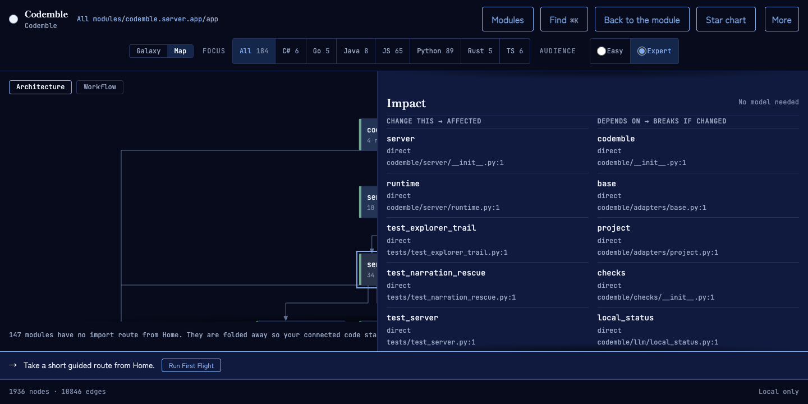Filter focus to Rust 5

(480, 51)
